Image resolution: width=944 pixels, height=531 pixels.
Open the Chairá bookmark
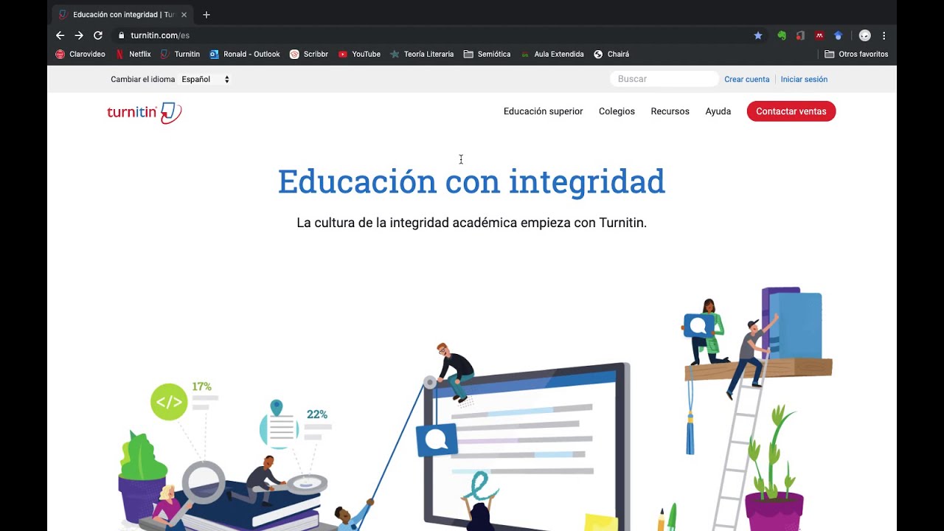point(611,54)
